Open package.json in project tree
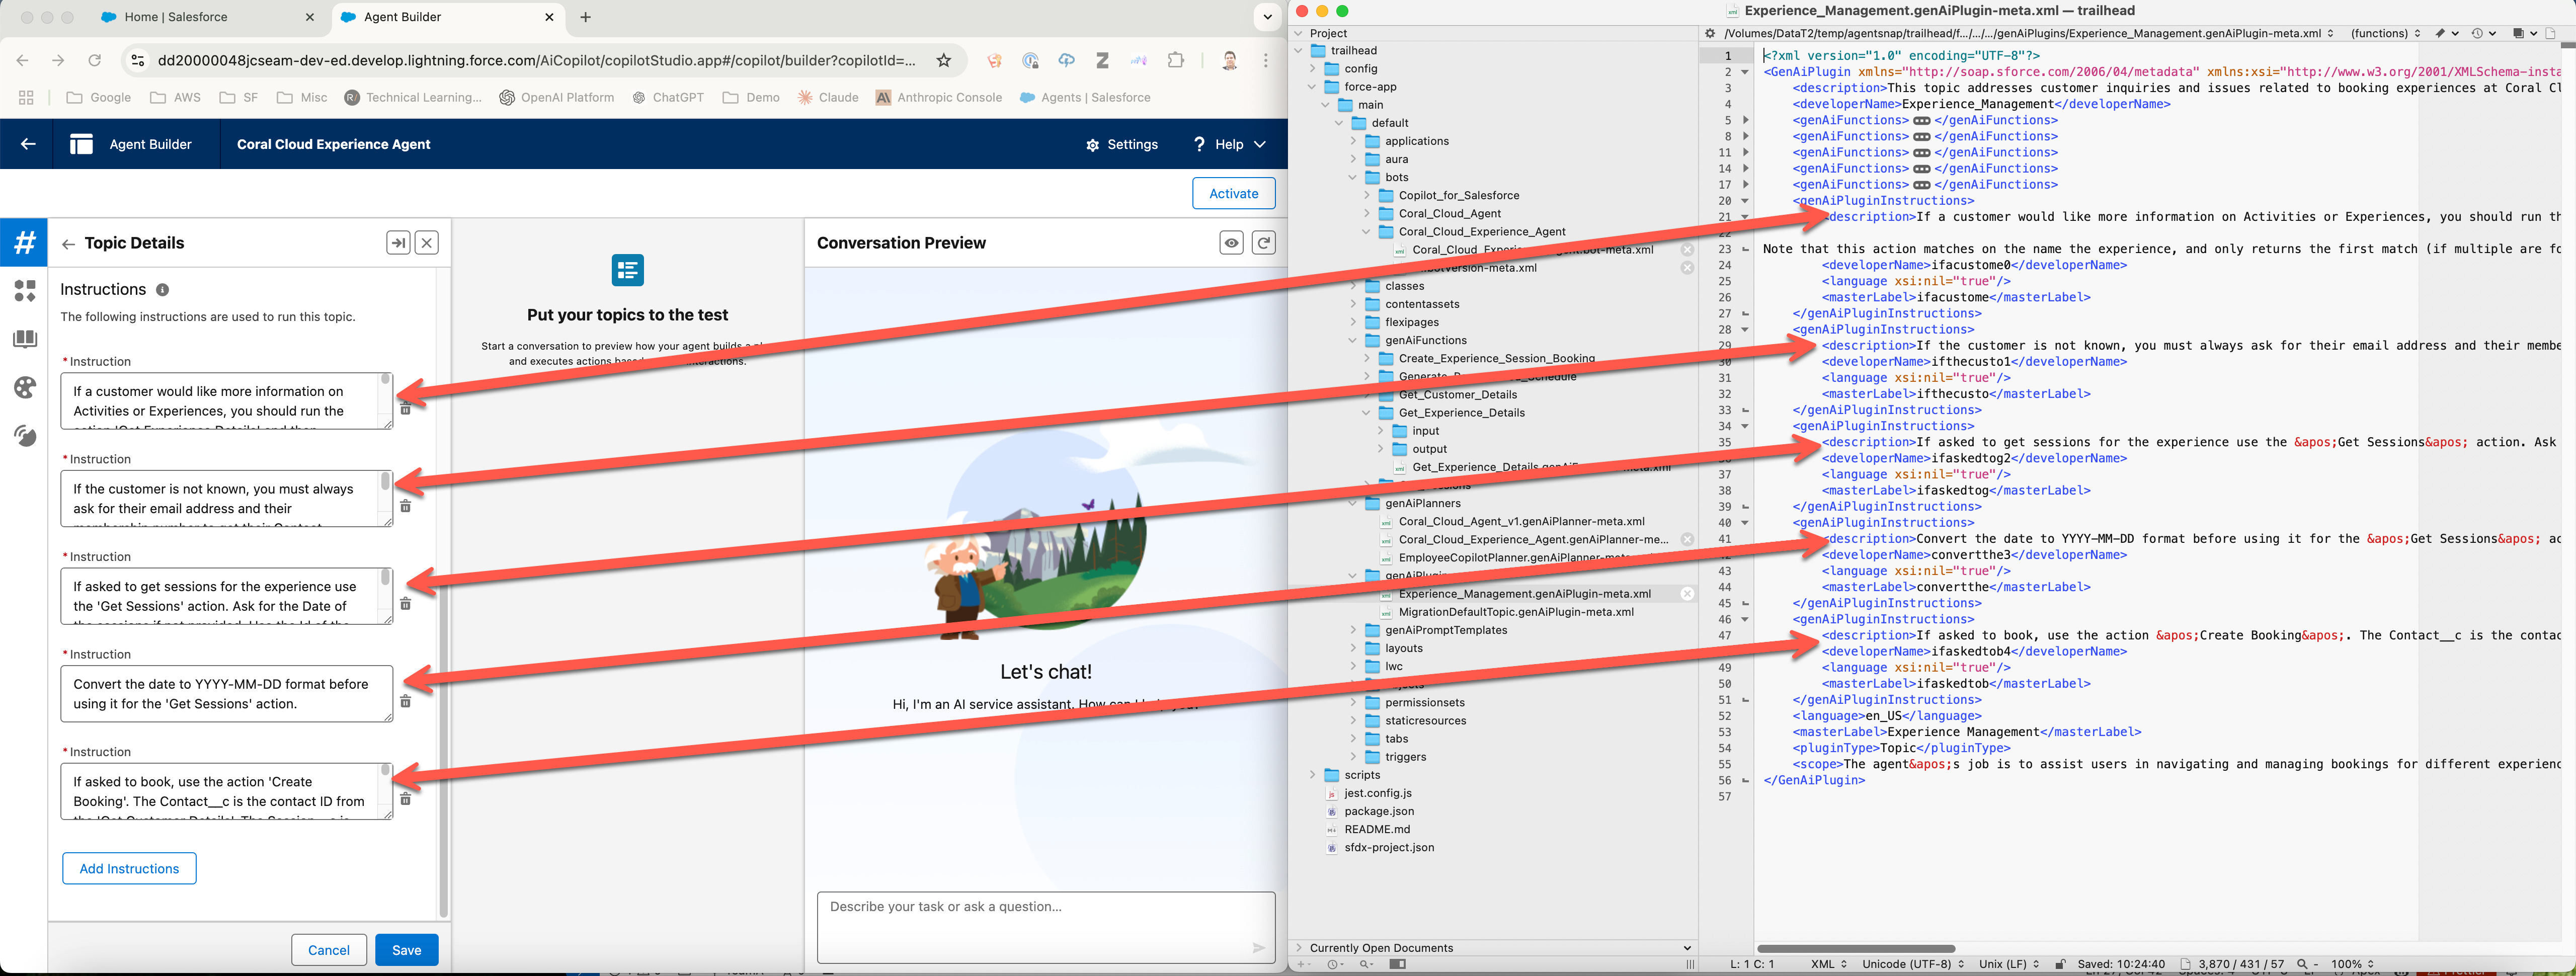Viewport: 2576px width, 976px height. coord(1378,811)
